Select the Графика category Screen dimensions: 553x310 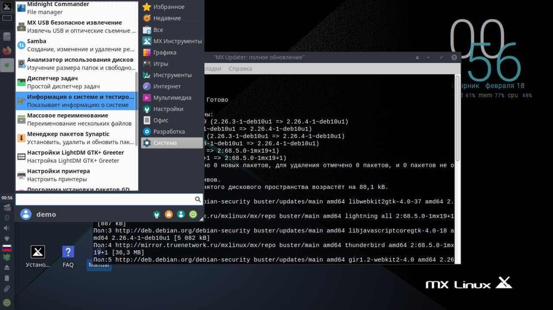[172, 52]
